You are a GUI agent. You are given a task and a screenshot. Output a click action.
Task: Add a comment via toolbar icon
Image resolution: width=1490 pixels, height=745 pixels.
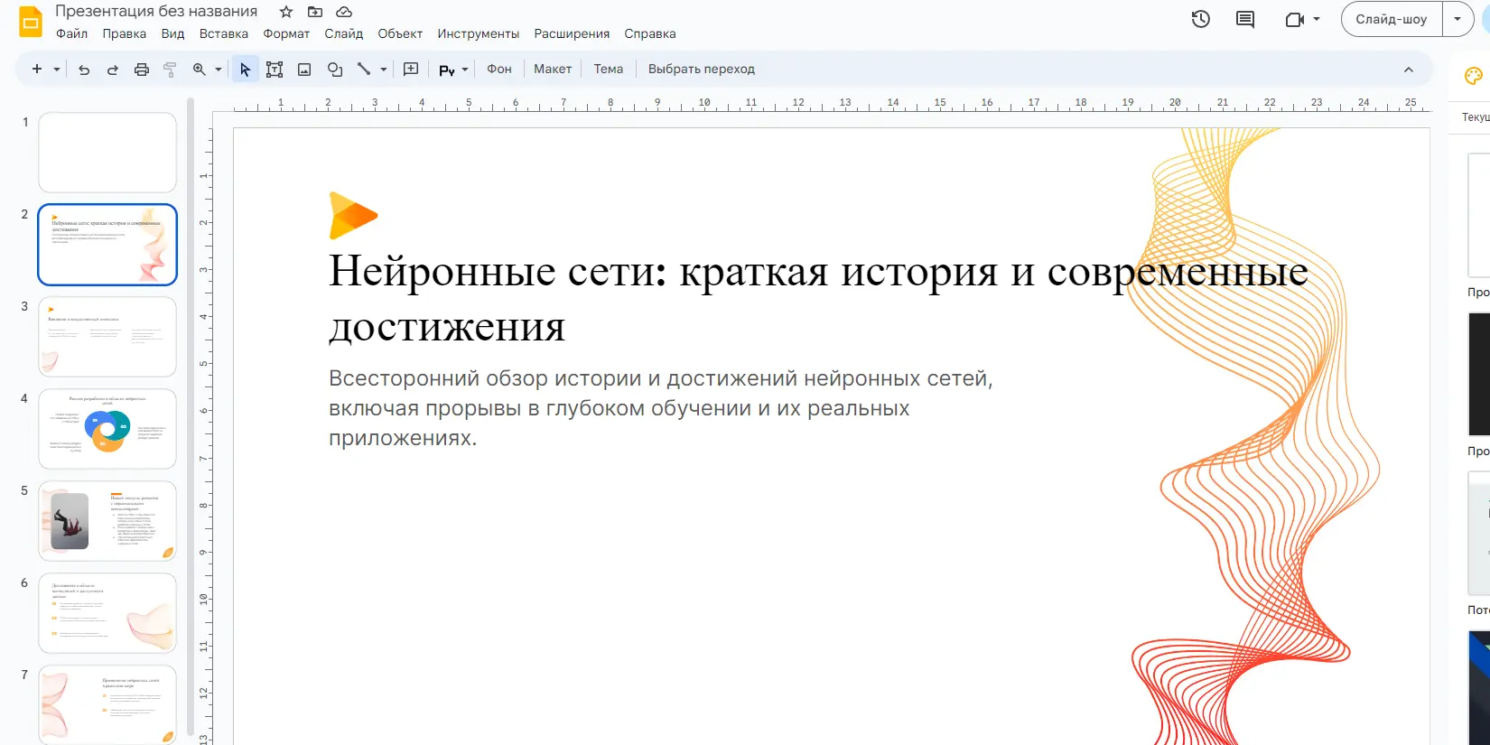point(411,70)
